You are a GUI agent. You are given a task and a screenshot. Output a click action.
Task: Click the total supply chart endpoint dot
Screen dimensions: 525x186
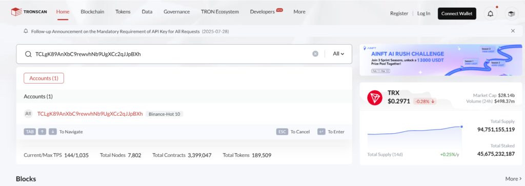coord(461,127)
